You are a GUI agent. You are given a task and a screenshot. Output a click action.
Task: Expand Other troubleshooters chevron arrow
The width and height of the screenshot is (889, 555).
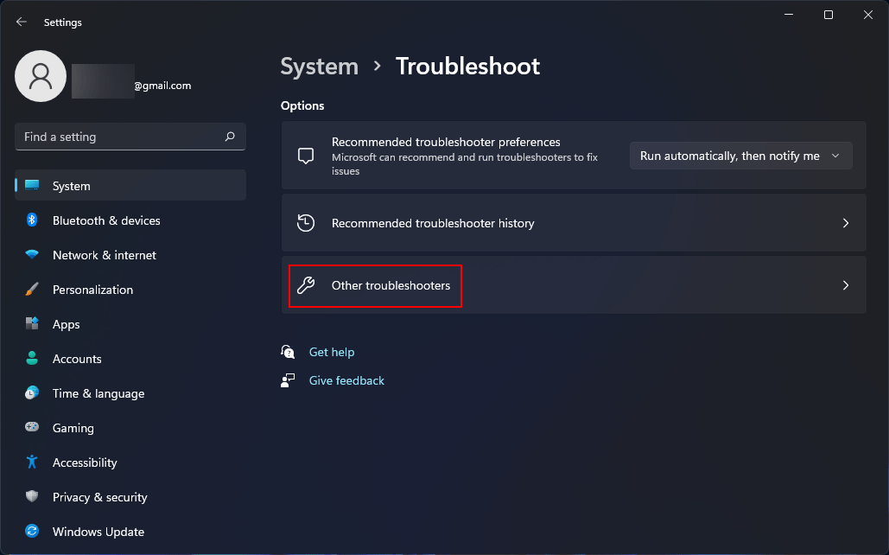[x=846, y=285]
